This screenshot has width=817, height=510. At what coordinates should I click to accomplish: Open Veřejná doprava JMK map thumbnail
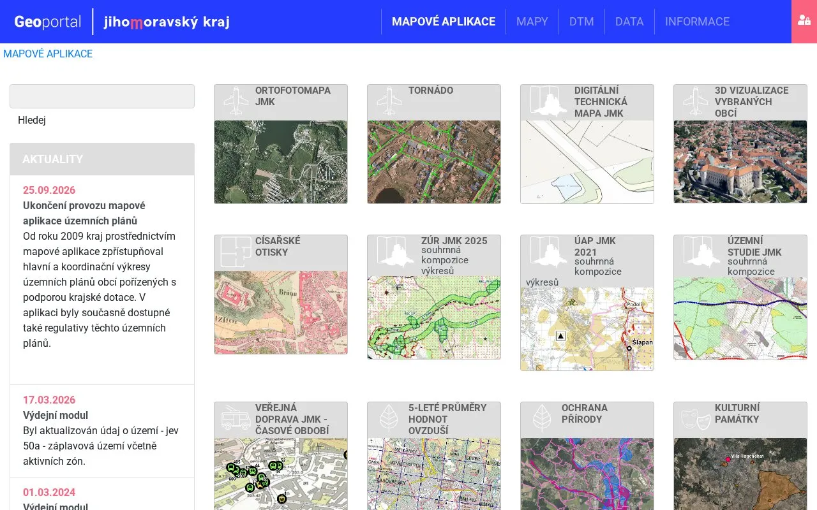coord(281,474)
